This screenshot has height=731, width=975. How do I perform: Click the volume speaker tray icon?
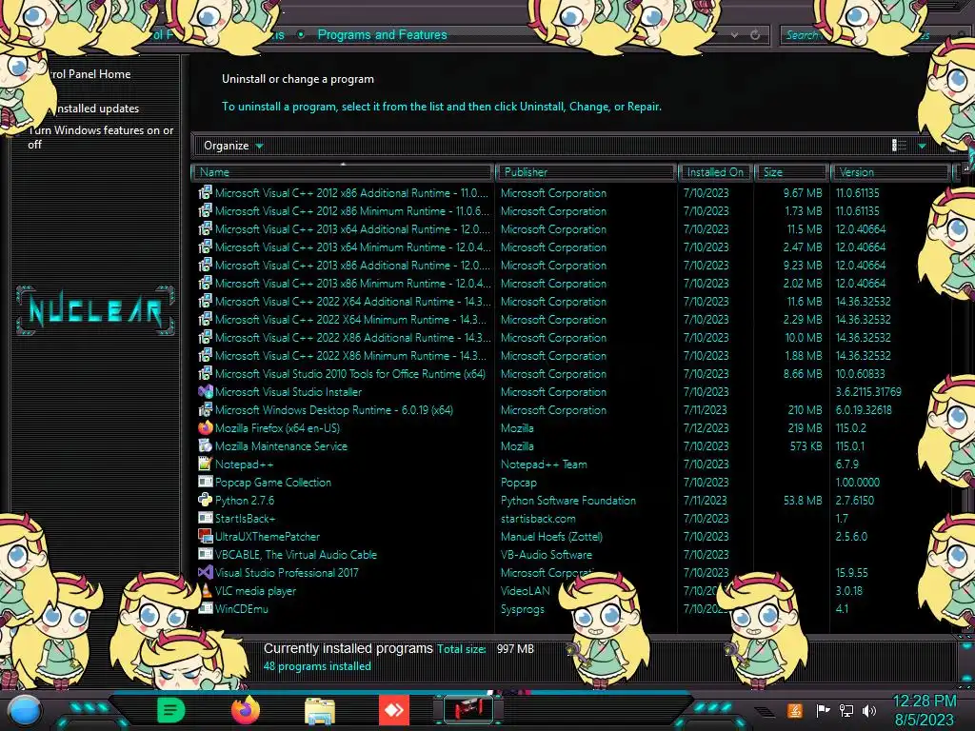click(869, 710)
